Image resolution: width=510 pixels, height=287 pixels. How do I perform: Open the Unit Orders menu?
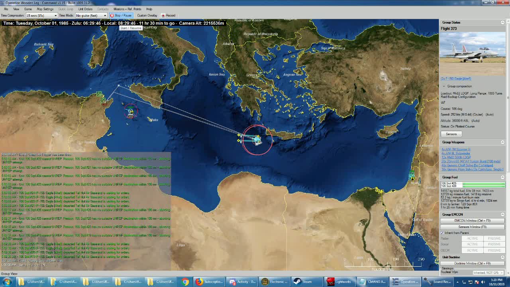(x=85, y=9)
